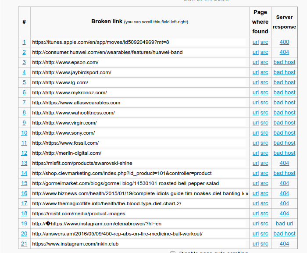Screen dimensions: 307x253
Task: Click 404 response for inkin.club row
Action: click(x=284, y=244)
